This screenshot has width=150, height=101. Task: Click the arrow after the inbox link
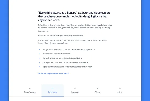point(68,74)
